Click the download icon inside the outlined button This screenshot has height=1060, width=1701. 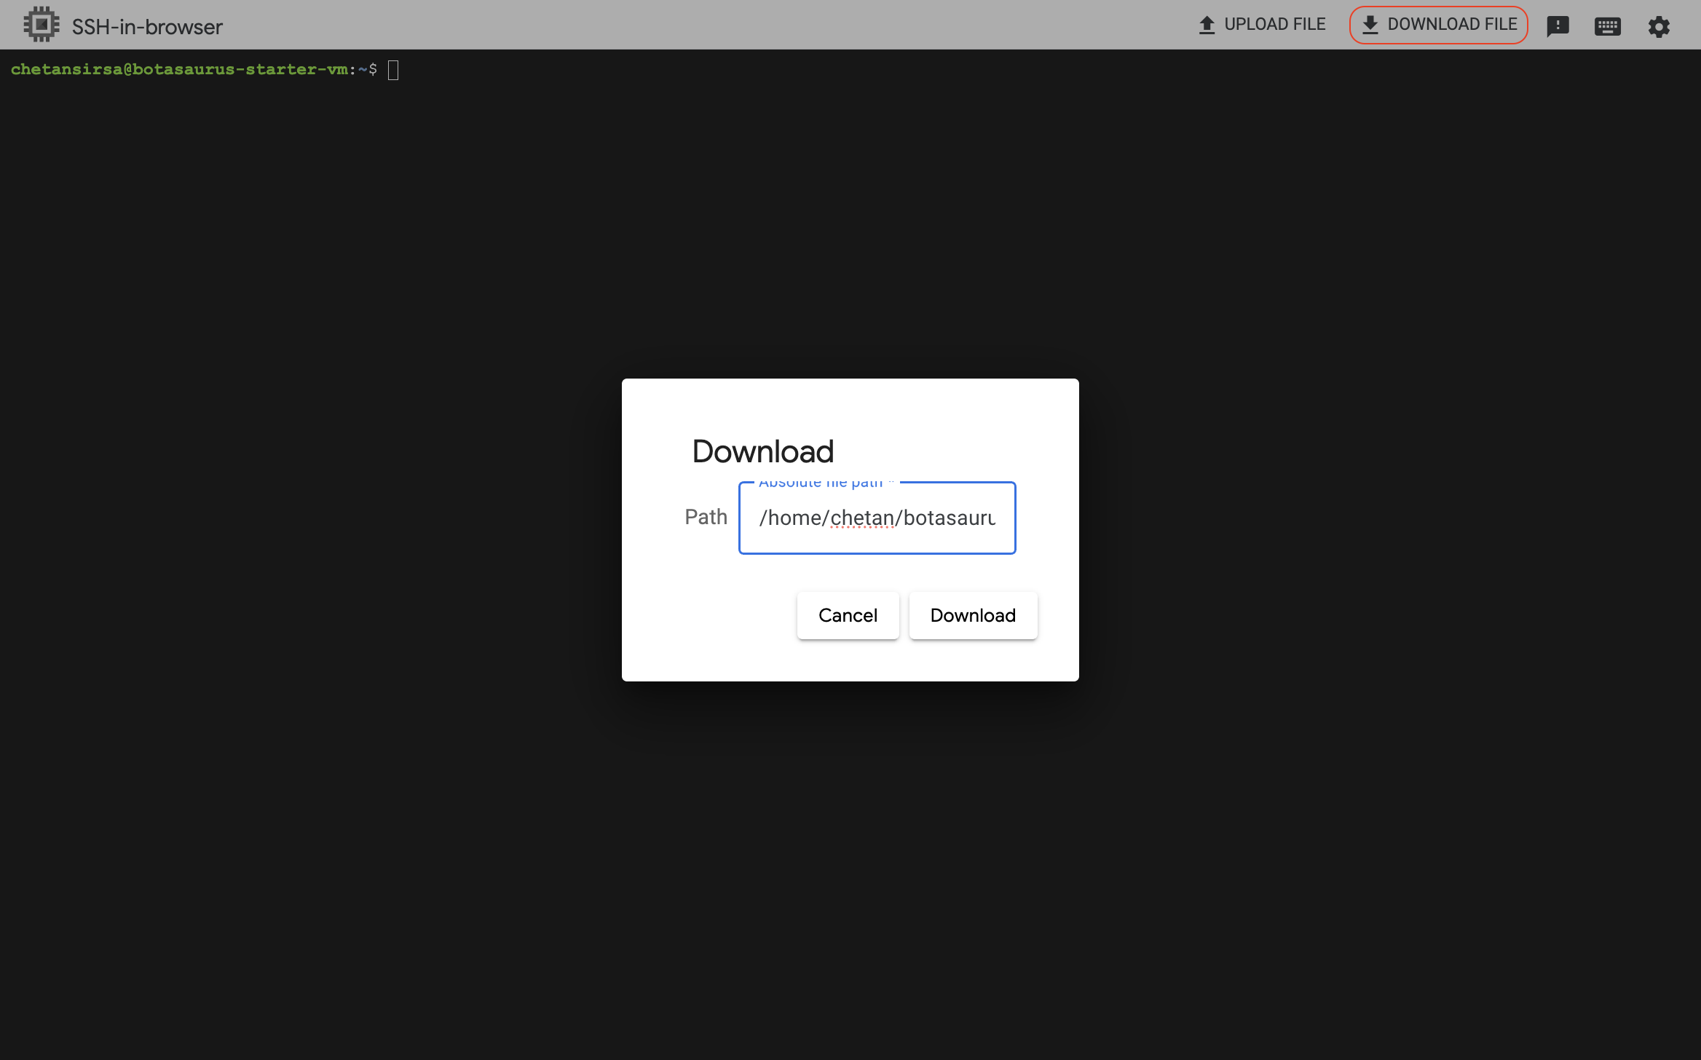1371,24
